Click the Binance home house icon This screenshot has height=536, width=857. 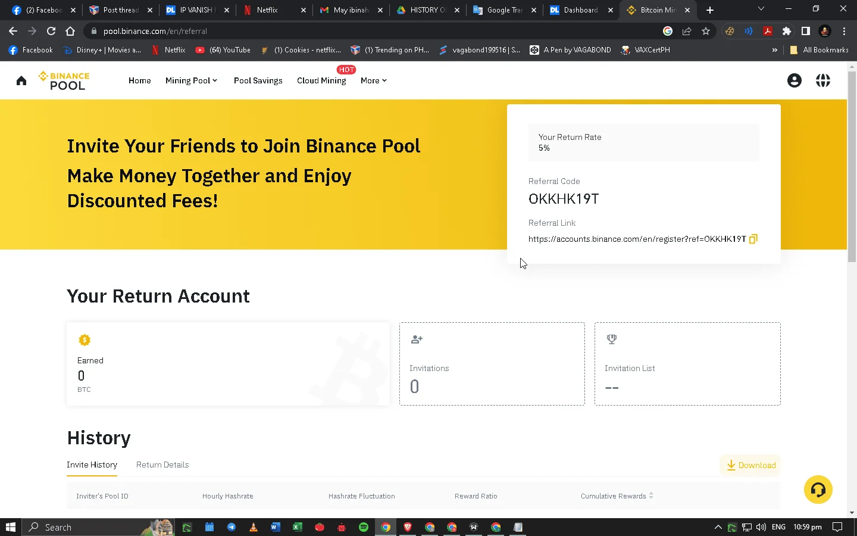coord(21,80)
